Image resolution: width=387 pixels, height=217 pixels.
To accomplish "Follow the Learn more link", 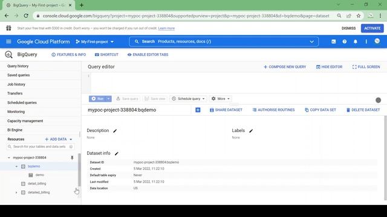I will coord(166,28).
